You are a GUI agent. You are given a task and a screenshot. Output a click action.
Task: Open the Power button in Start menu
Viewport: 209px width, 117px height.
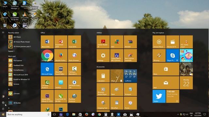click(3, 109)
